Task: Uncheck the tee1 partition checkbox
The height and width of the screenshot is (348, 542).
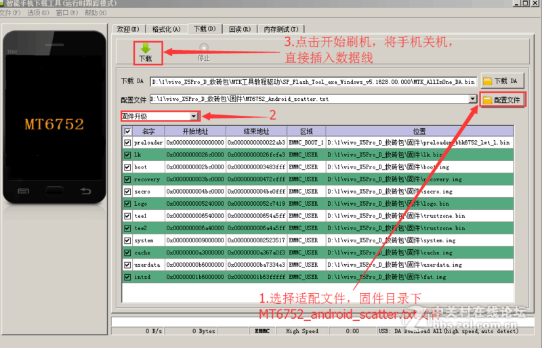Action: (127, 216)
